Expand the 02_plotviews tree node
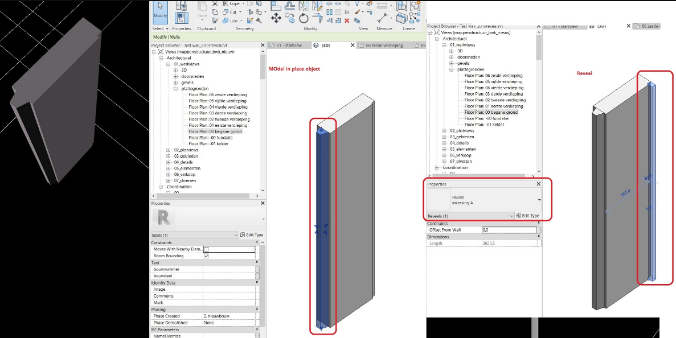This screenshot has width=676, height=338. click(x=169, y=150)
